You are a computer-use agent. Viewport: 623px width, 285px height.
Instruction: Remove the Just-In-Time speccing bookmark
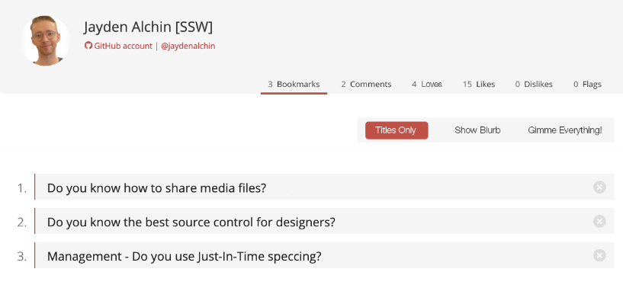599,255
